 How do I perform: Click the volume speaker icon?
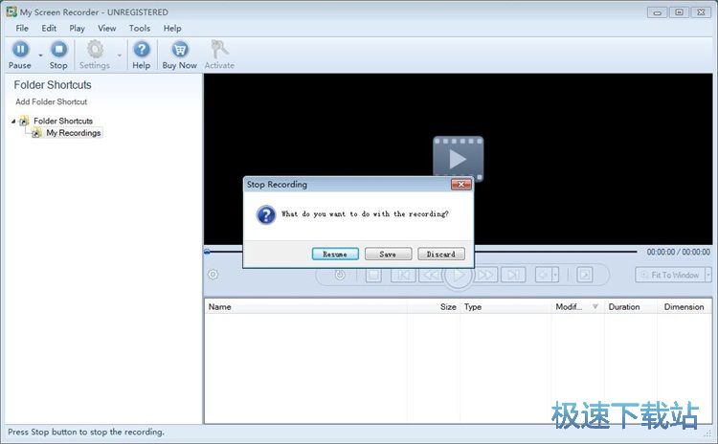pyautogui.click(x=544, y=275)
